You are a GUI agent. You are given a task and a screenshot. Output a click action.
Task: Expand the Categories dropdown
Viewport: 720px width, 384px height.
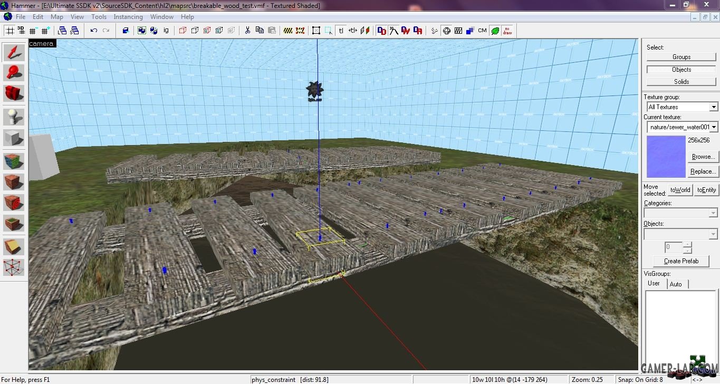click(x=713, y=213)
